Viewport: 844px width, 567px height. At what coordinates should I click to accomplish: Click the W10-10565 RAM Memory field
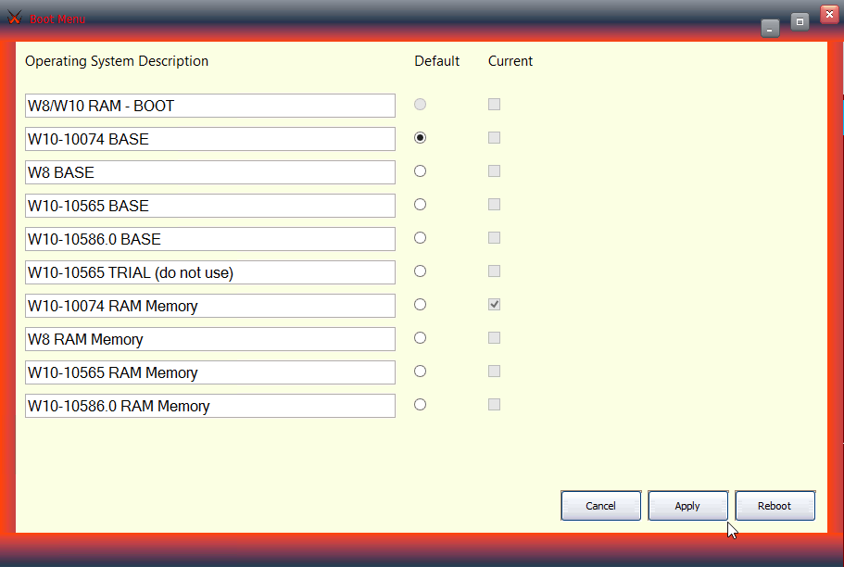coord(210,372)
